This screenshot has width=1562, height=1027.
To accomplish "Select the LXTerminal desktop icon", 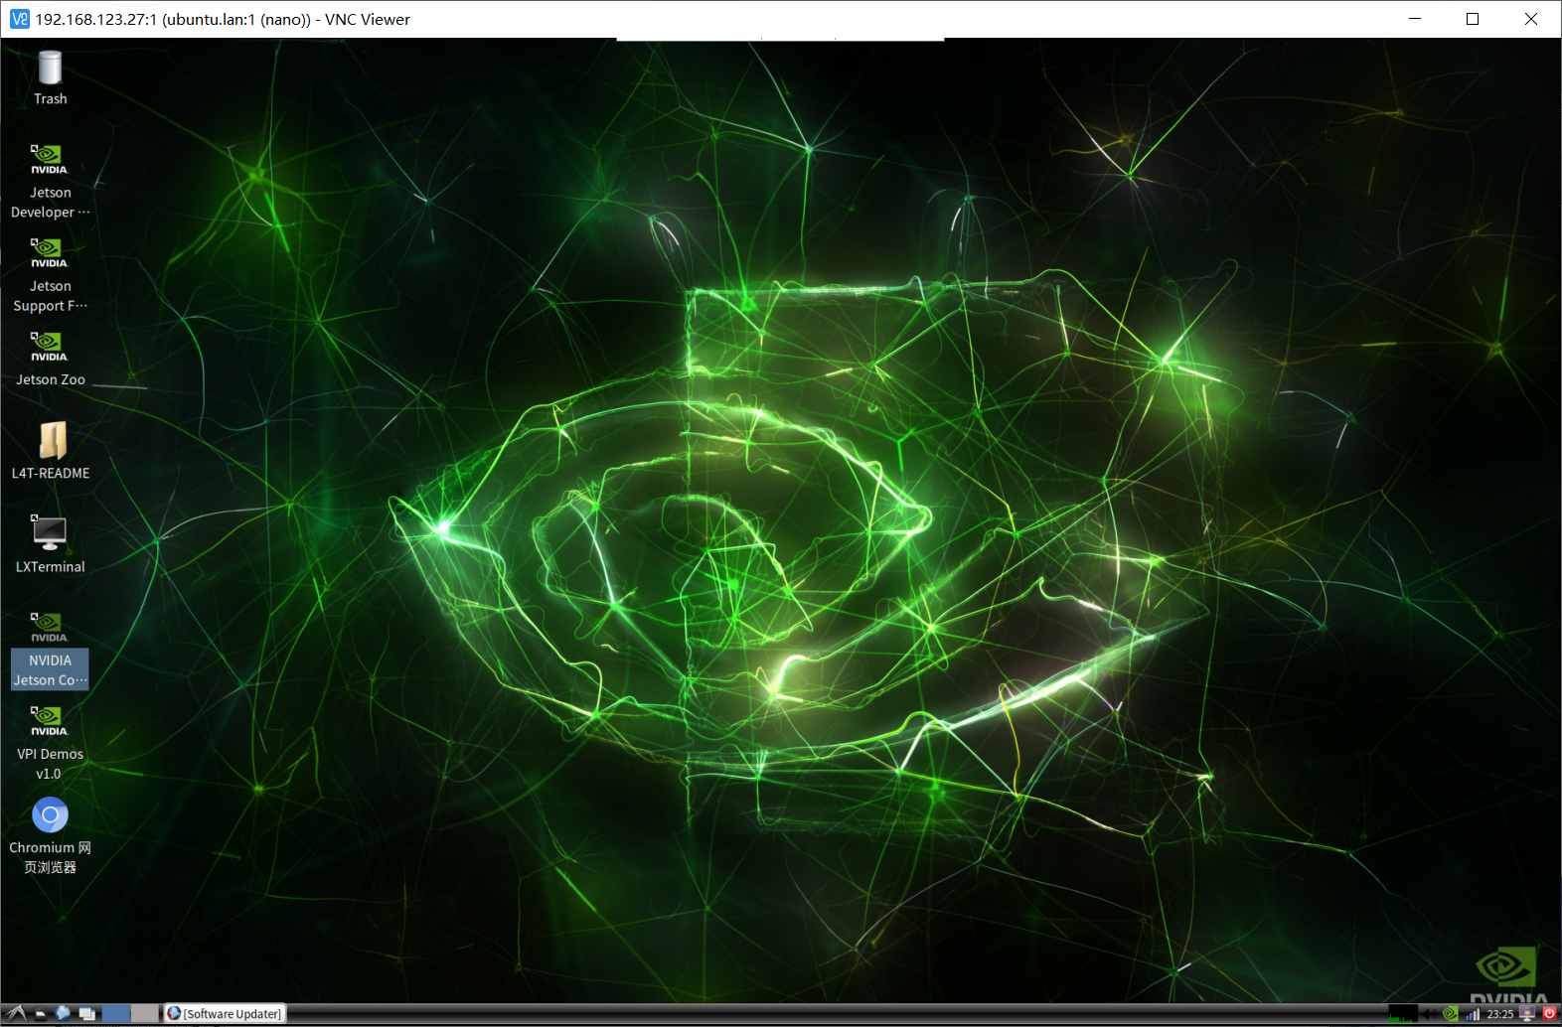I will click(50, 545).
